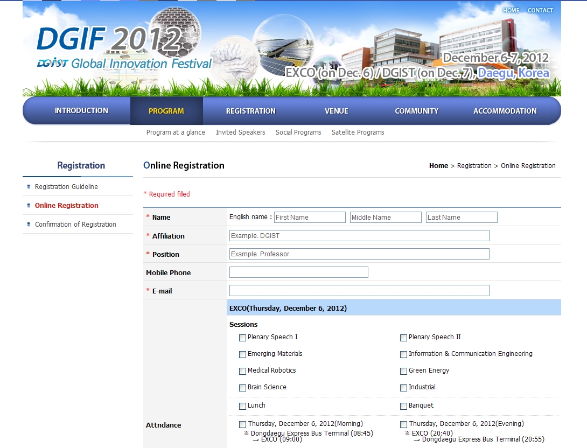Open Registration Guideline in sidebar
Screen dimensions: 587x448
point(66,186)
